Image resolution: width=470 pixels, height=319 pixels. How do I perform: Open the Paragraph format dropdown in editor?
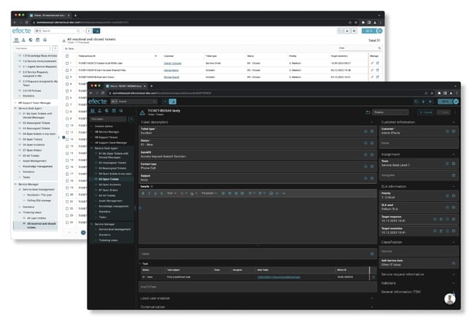click(x=209, y=193)
